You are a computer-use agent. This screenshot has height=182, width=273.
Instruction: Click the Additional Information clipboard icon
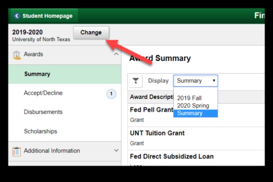pyautogui.click(x=17, y=152)
